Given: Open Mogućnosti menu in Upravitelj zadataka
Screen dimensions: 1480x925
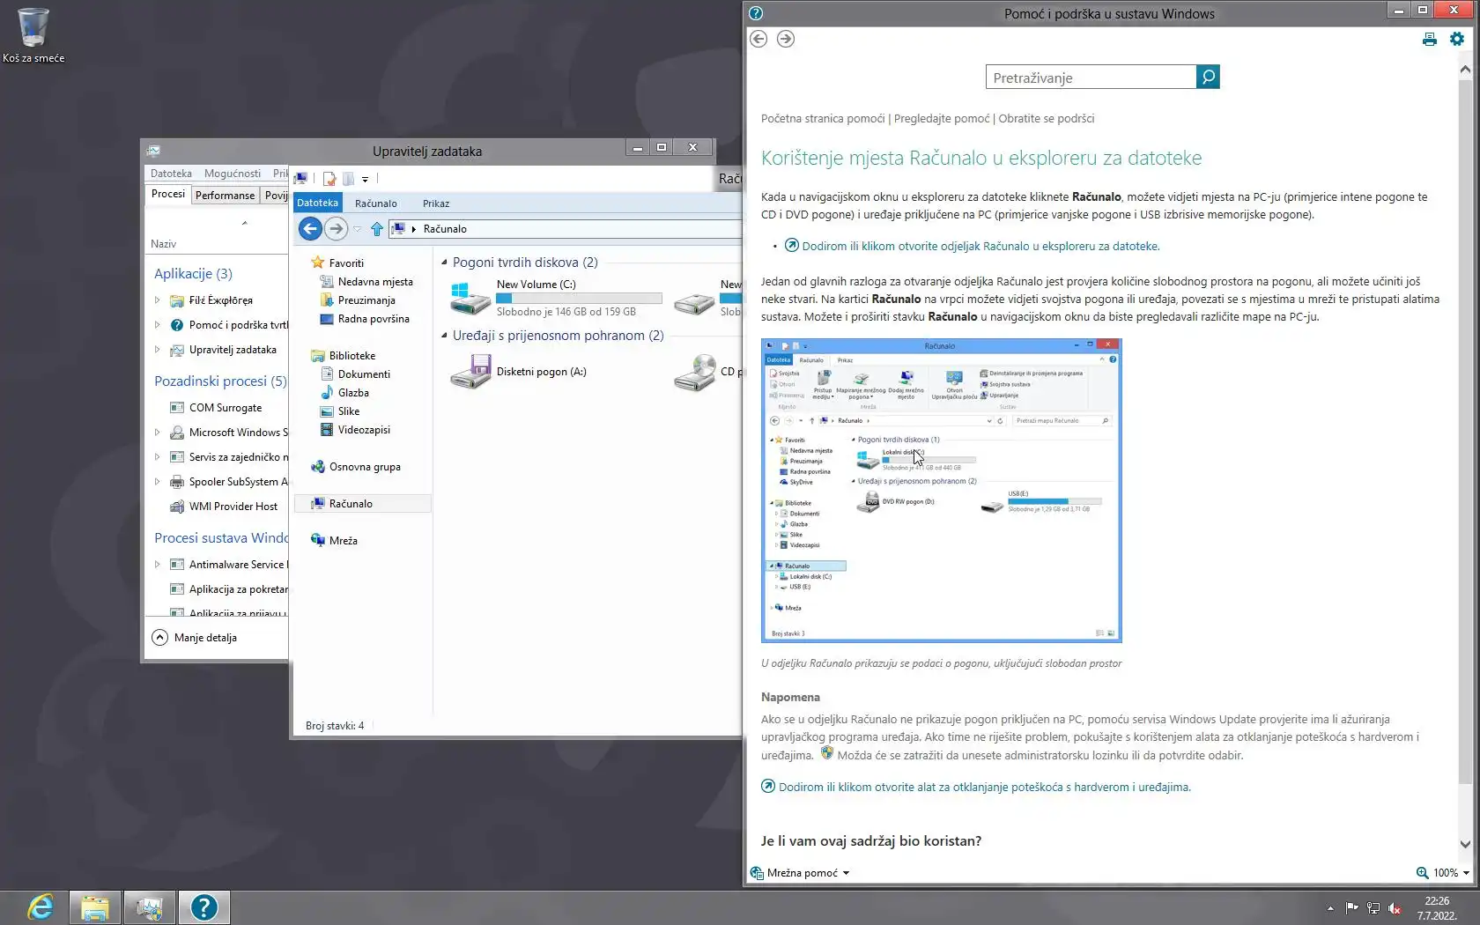Looking at the screenshot, I should click(x=233, y=174).
